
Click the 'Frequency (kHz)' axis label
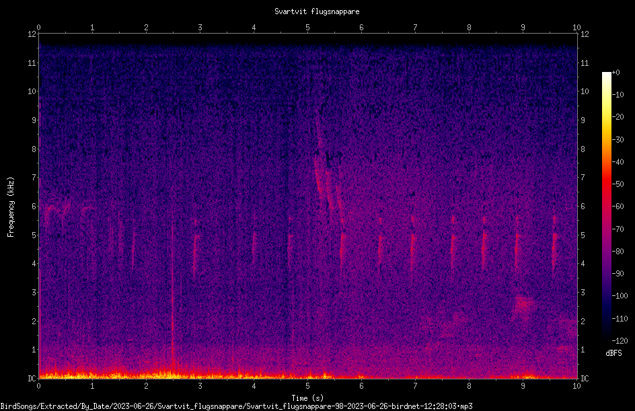click(x=11, y=207)
